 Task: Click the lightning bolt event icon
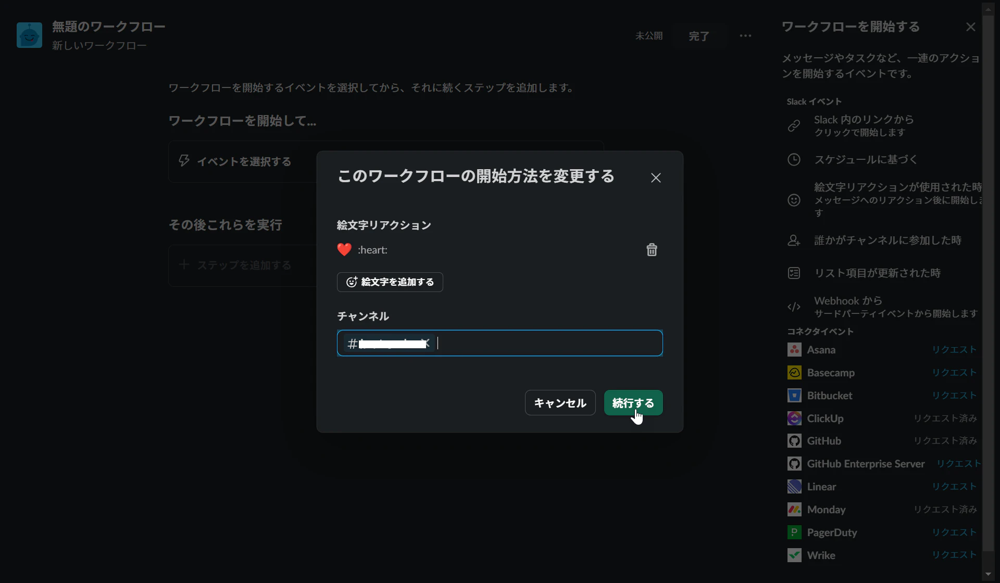coord(184,161)
